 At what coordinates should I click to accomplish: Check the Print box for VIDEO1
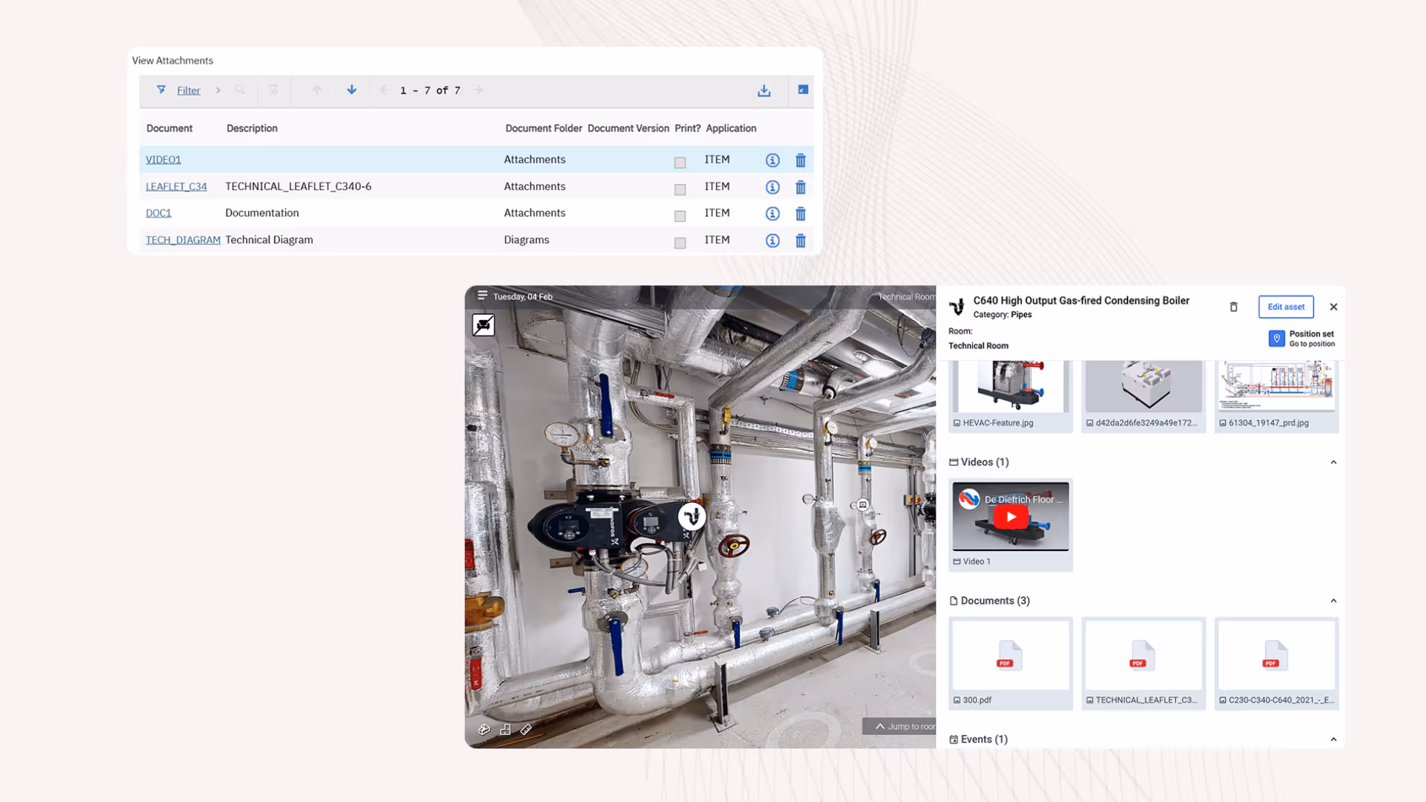(680, 163)
